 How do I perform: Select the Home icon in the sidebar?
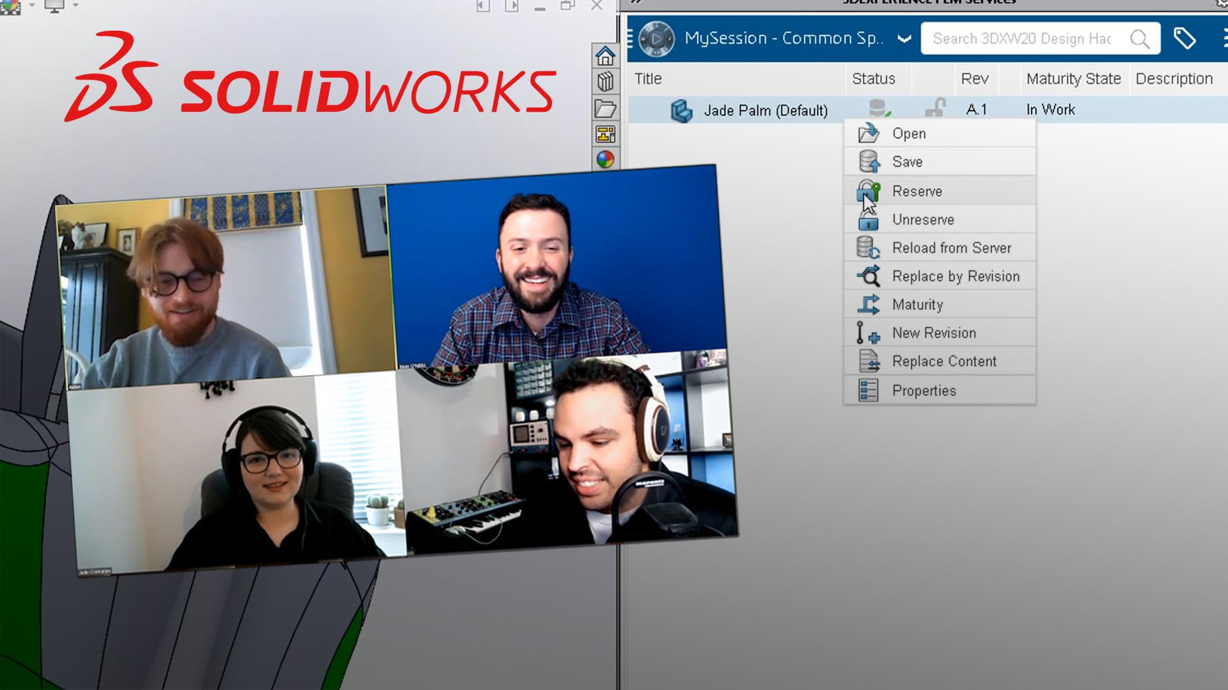604,56
